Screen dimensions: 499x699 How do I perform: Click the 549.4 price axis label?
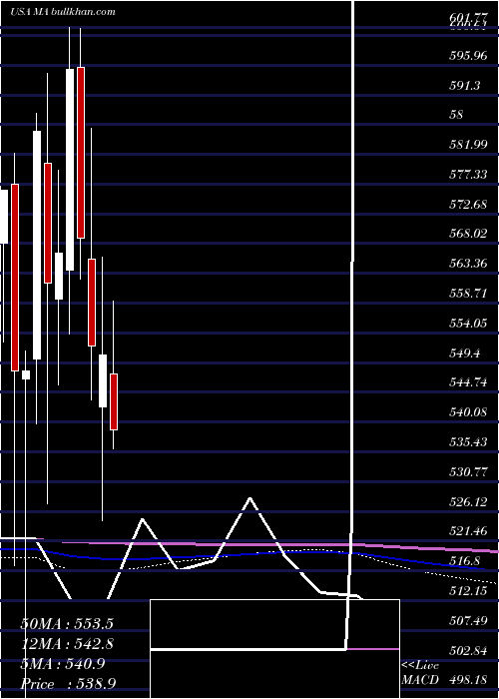[x=465, y=353]
